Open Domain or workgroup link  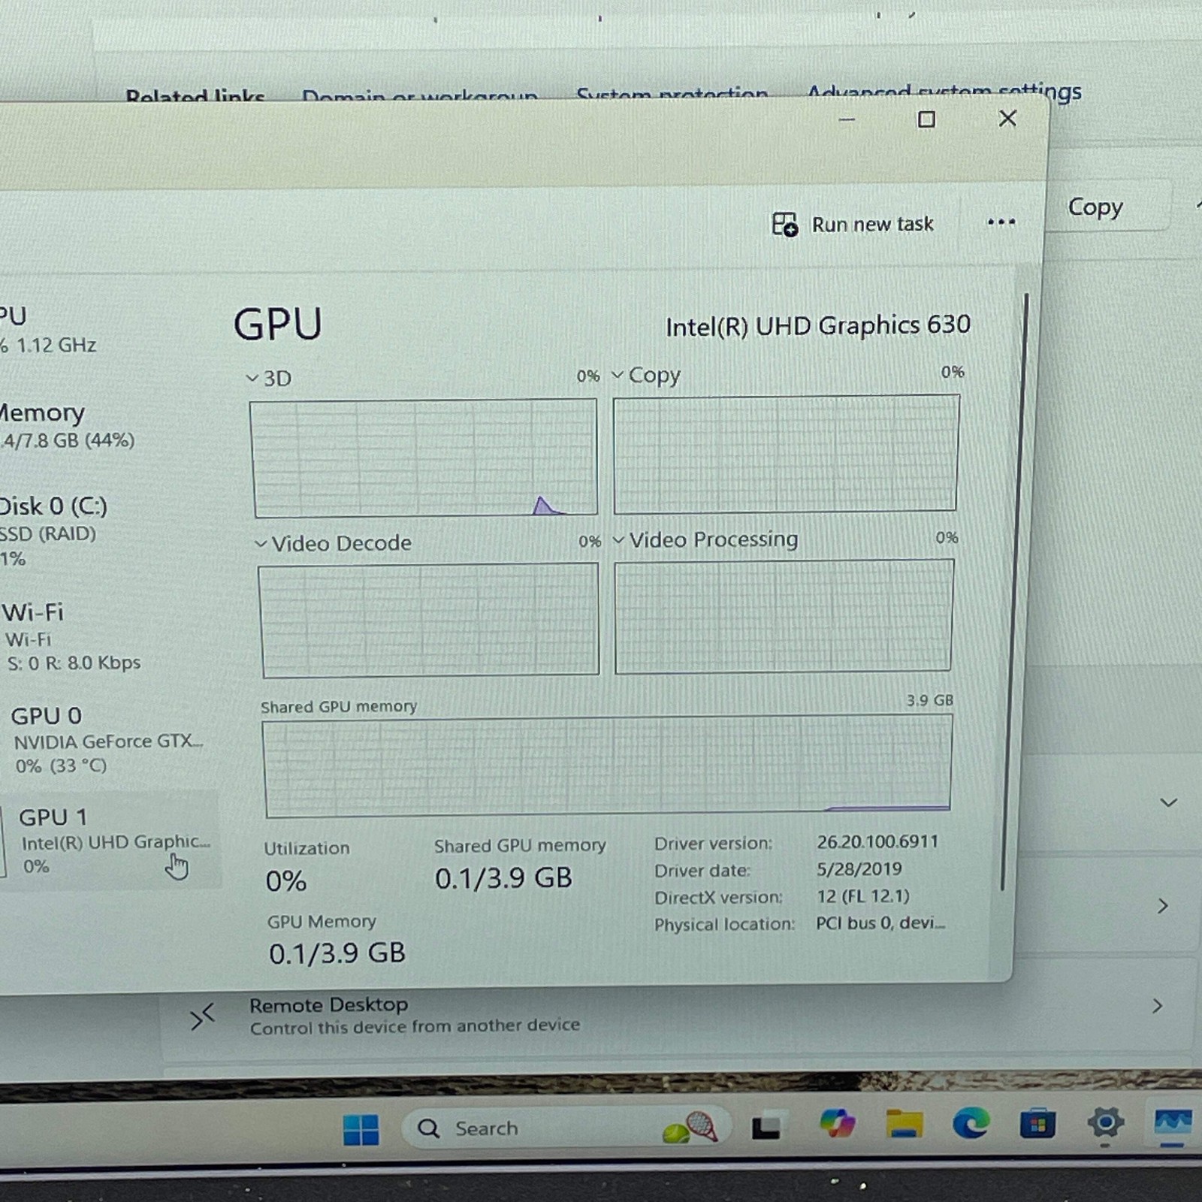point(419,97)
